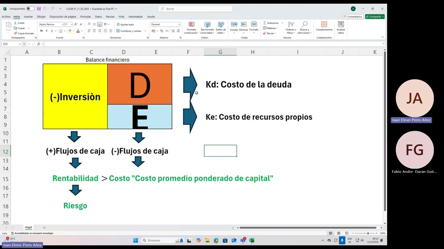Click the percent style icon

pos(162,31)
